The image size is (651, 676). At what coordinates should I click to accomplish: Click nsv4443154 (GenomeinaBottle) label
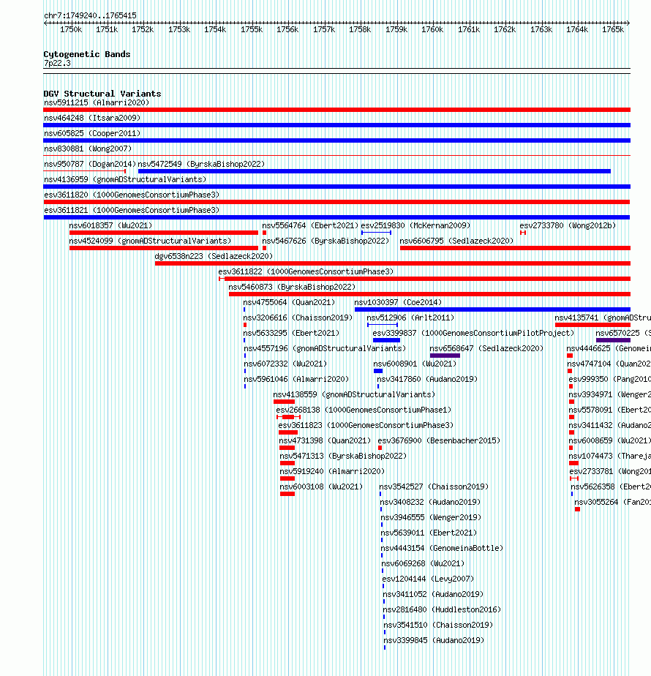442,549
